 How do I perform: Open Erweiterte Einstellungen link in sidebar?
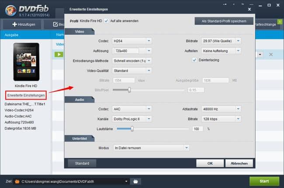click(x=26, y=95)
